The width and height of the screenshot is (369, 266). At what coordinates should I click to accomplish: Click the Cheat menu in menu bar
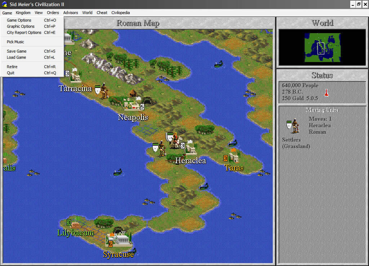pyautogui.click(x=102, y=13)
